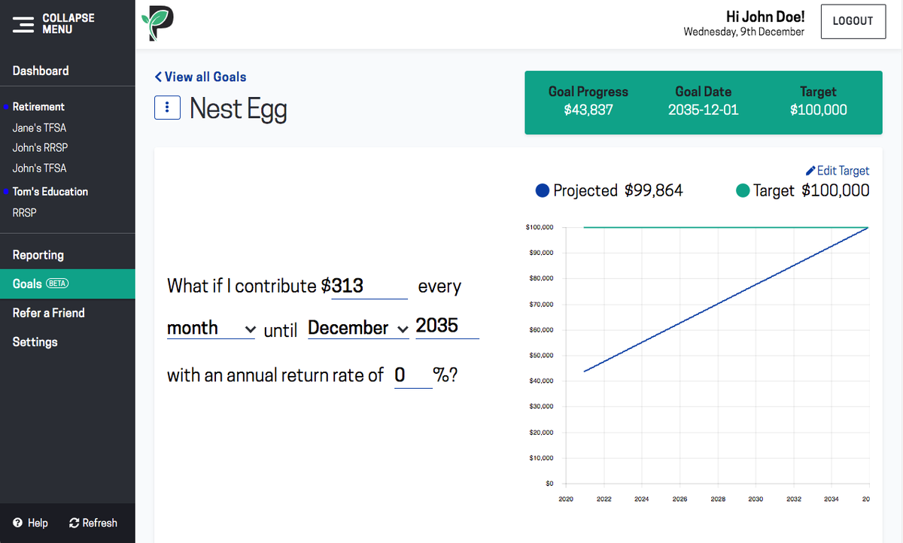The image size is (903, 543).
Task: Click the green leaf P logo
Action: [x=157, y=24]
